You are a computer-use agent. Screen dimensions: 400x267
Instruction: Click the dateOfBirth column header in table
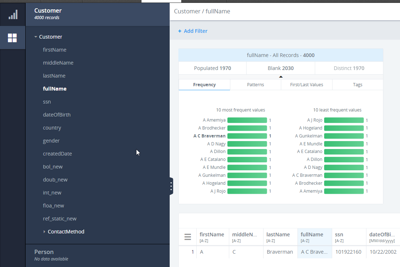tap(383, 237)
